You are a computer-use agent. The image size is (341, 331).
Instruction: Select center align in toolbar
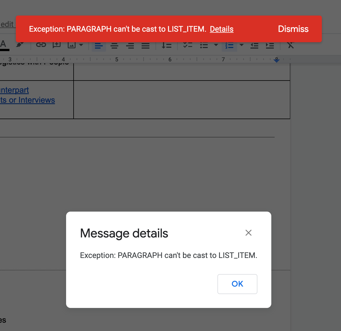click(114, 46)
